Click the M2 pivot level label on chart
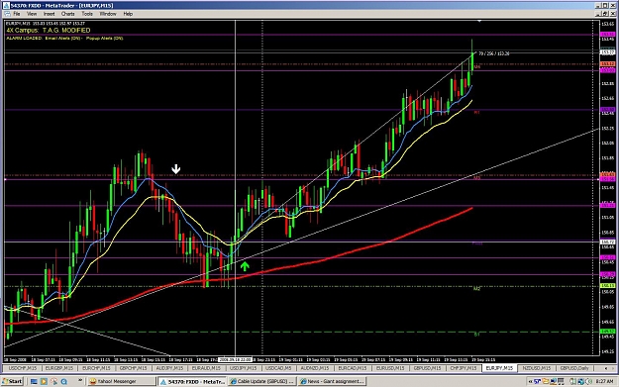 [477, 289]
